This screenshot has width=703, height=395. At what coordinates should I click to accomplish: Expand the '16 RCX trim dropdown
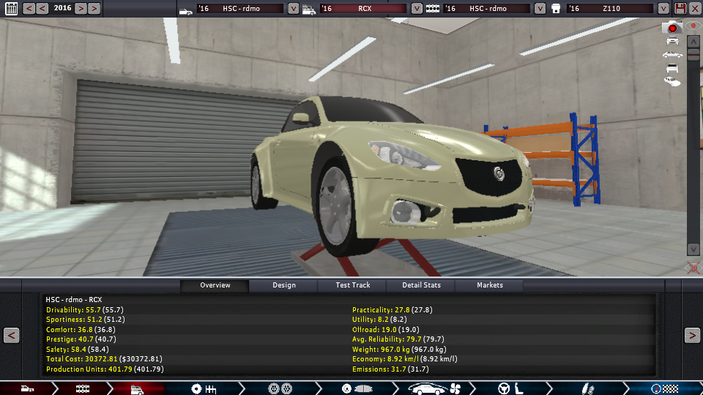tap(417, 9)
